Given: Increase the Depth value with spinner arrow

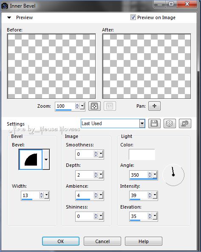Looking at the screenshot, I should [x=96, y=173].
